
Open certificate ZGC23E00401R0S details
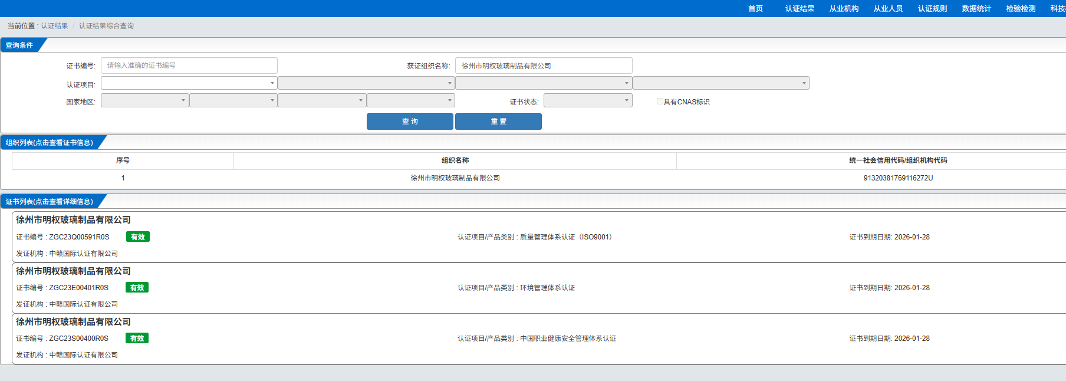(x=78, y=288)
